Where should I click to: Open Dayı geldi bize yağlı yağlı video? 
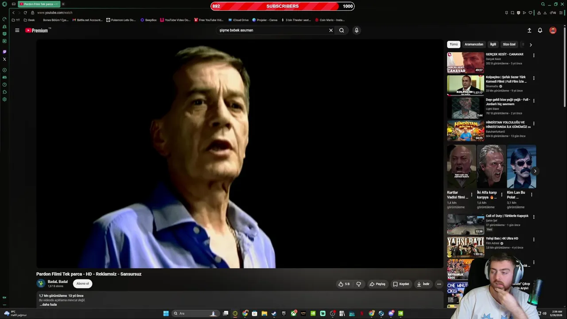508,102
